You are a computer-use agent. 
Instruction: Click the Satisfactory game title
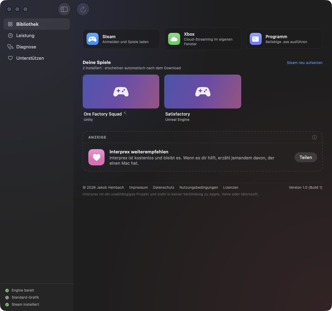pyautogui.click(x=178, y=114)
